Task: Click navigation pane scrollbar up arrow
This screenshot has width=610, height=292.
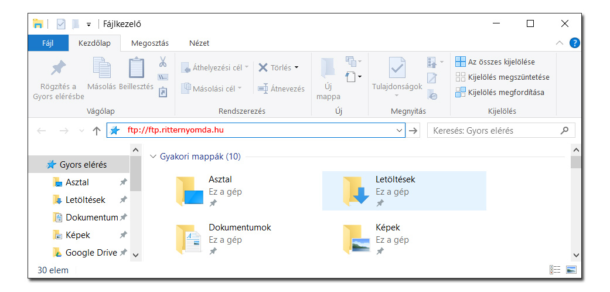Action: pyautogui.click(x=135, y=150)
